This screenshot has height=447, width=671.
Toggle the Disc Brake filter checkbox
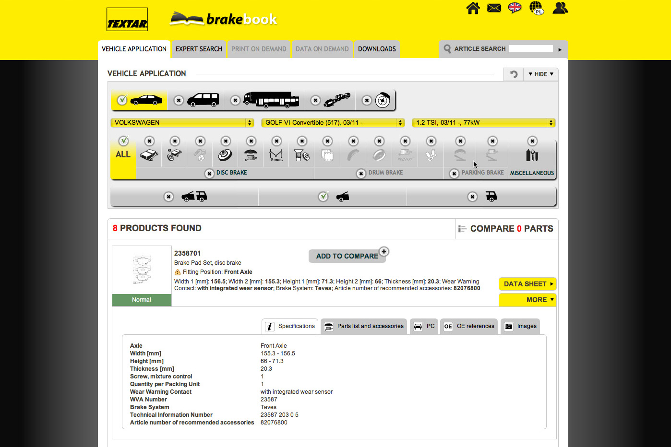(209, 174)
